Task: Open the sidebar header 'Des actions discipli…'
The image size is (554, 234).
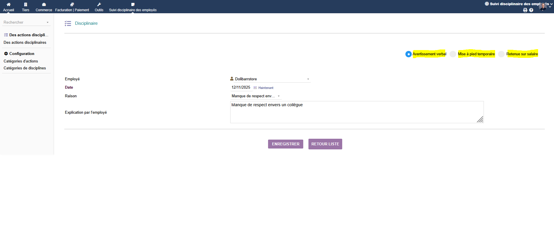Action: tap(29, 35)
